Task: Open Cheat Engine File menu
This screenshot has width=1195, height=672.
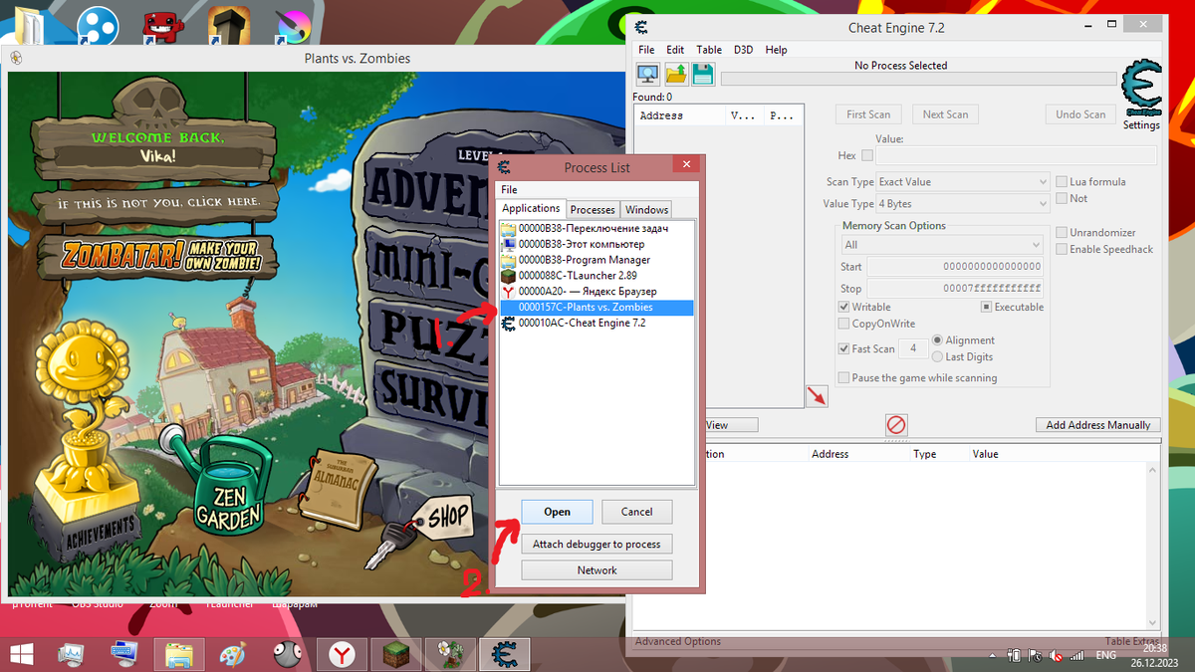Action: [646, 50]
